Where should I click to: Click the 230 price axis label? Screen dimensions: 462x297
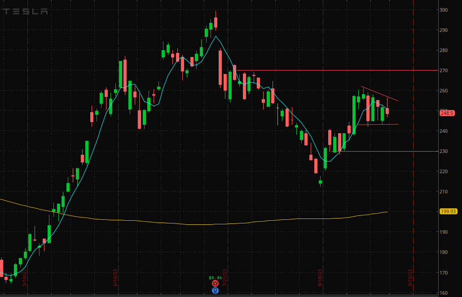pyautogui.click(x=444, y=151)
